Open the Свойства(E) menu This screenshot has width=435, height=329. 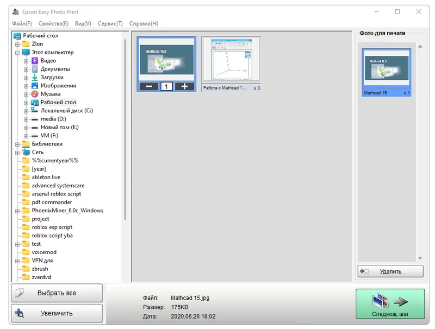point(53,23)
